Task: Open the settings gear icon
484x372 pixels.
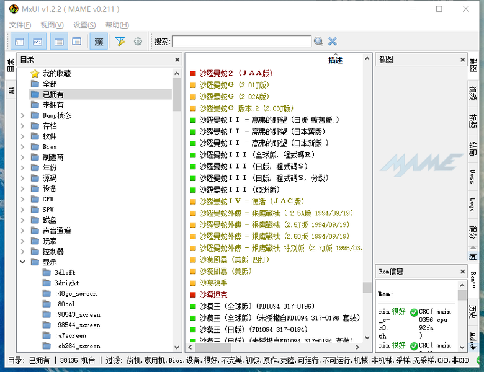Action: coord(138,42)
